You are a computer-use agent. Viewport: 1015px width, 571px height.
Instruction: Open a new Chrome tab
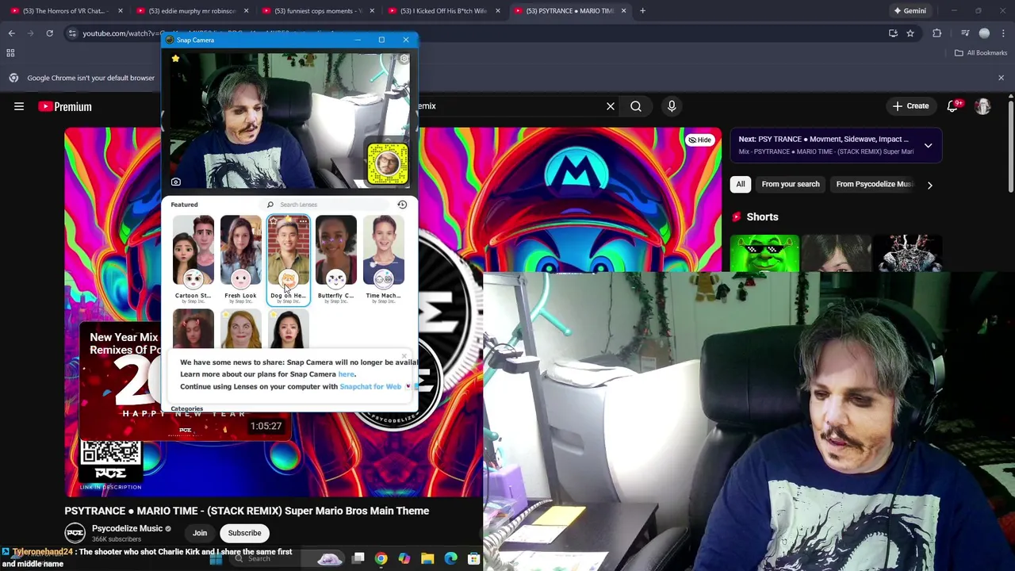point(642,11)
